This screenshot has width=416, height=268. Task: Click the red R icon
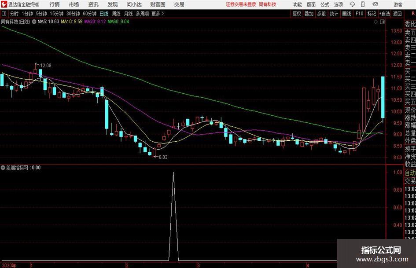point(413,14)
